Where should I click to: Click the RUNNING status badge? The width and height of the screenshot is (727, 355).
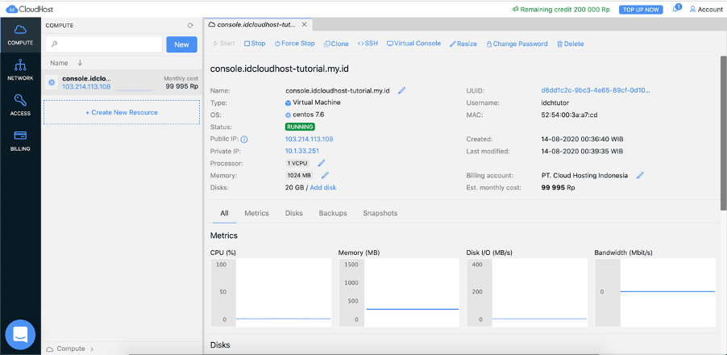coord(300,127)
